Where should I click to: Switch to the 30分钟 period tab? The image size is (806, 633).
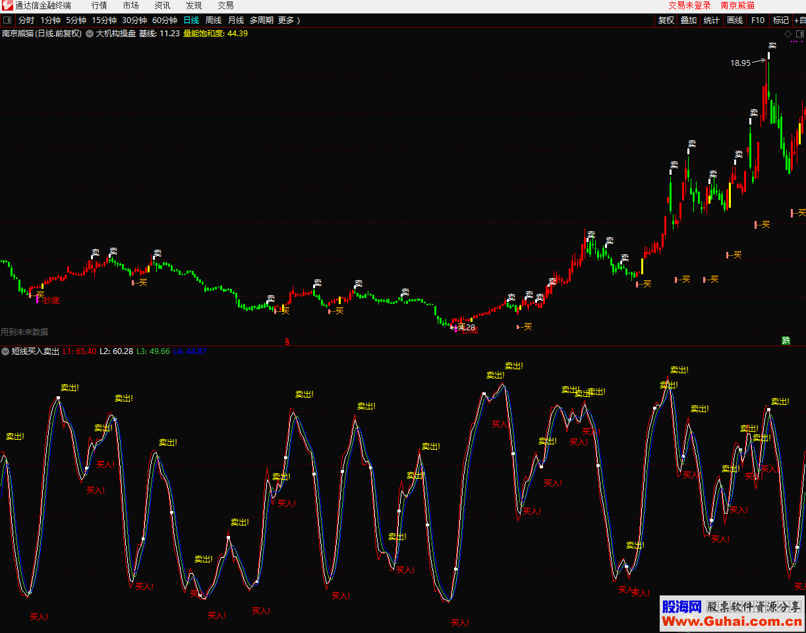[134, 20]
